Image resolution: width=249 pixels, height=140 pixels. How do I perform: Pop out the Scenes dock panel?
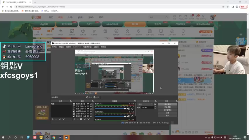click(x=71, y=101)
